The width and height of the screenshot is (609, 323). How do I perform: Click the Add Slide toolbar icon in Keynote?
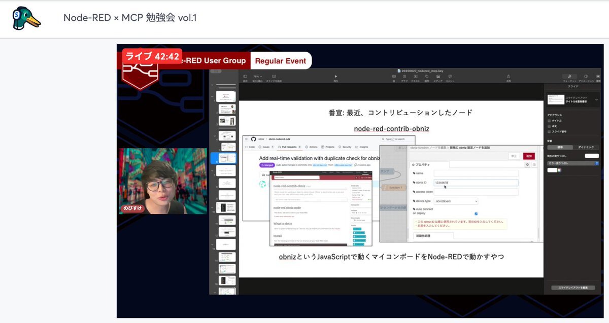274,77
